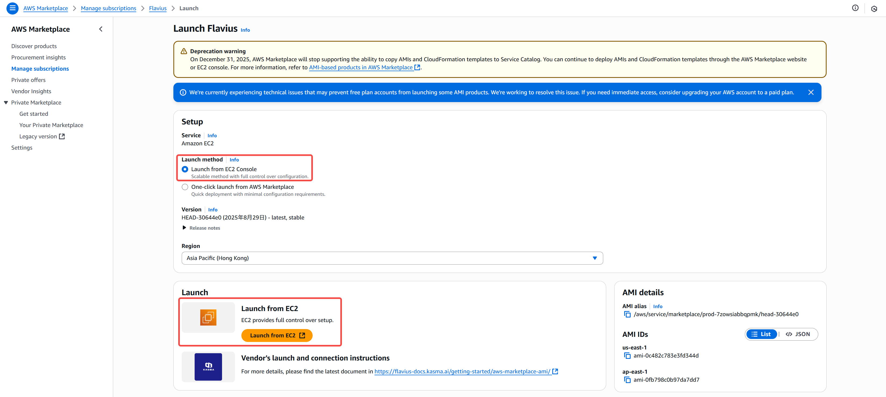This screenshot has height=397, width=886.
Task: Collapse the Private Marketplace tree item
Action: pos(6,103)
